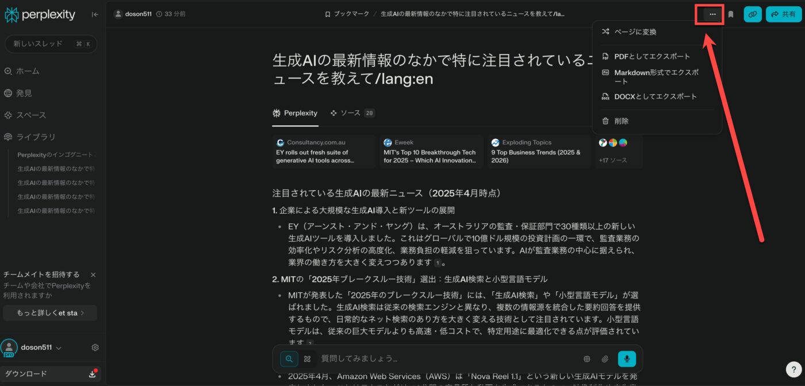Copy the thread link with the link icon

[x=752, y=14]
